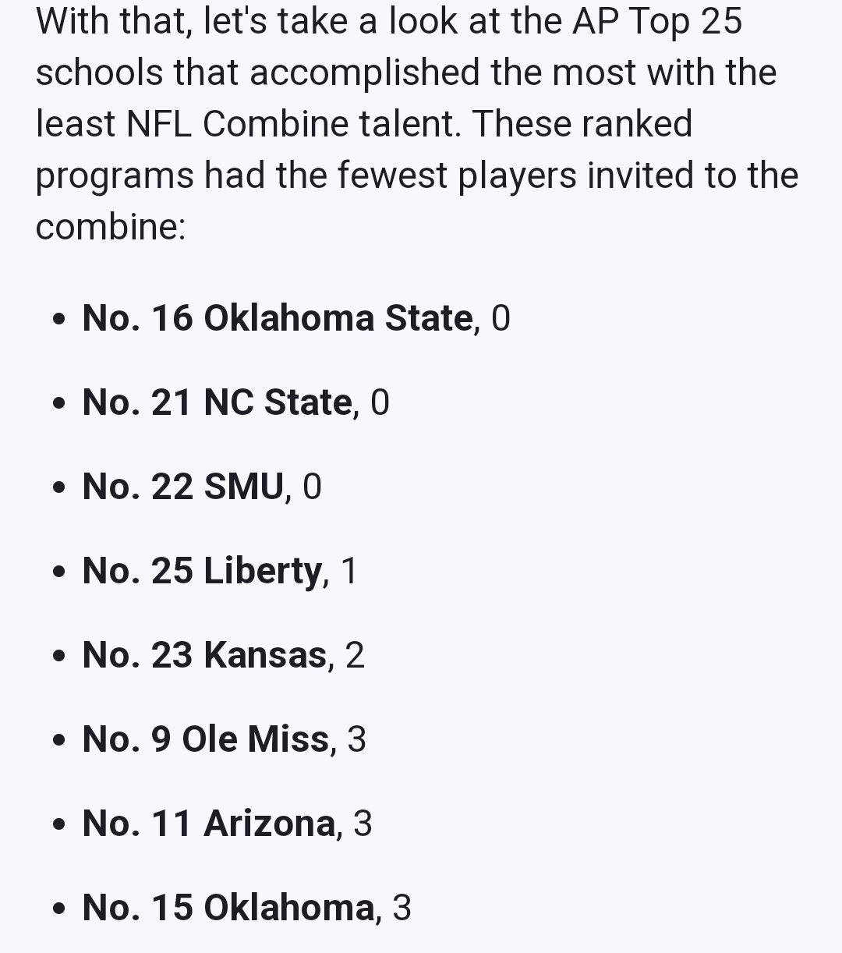Tap the "3" after Ole Miss

tap(356, 739)
